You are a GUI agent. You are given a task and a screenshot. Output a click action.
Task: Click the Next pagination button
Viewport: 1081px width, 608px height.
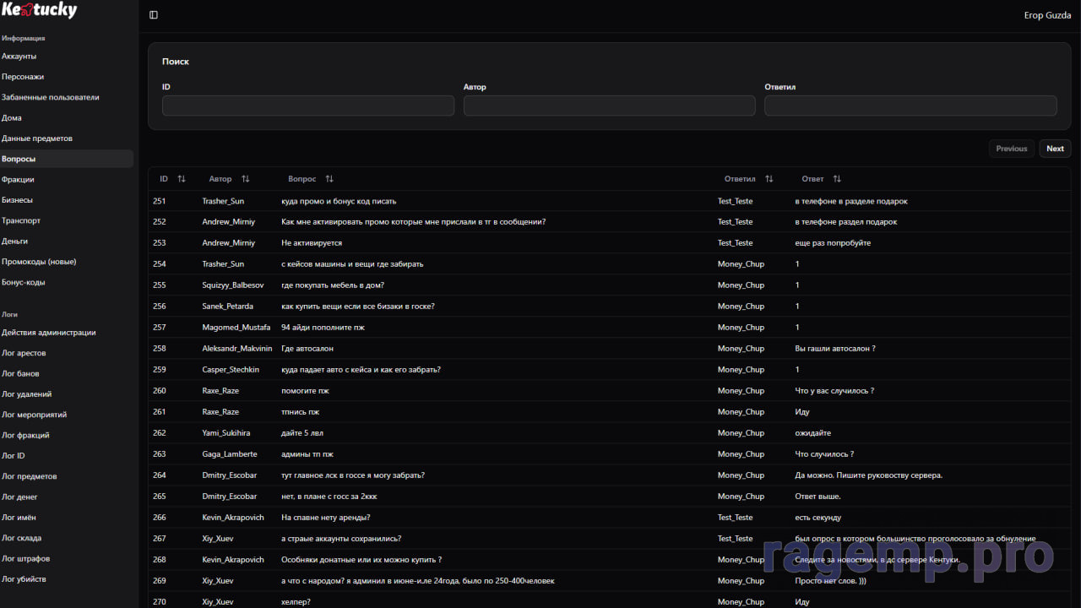click(1056, 149)
